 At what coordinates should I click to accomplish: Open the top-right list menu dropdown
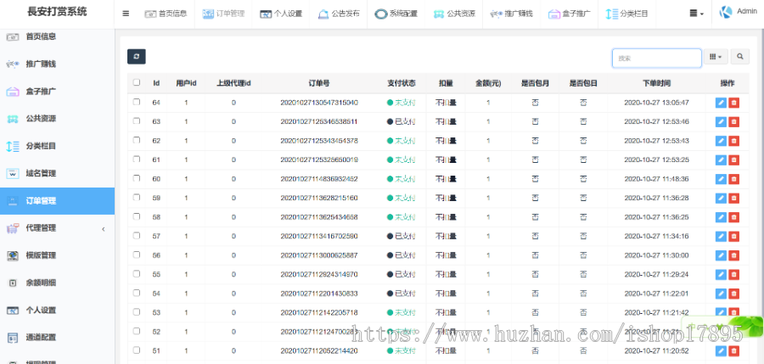click(696, 14)
